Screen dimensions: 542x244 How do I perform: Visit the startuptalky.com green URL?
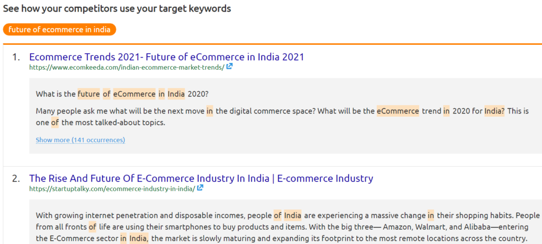112,189
